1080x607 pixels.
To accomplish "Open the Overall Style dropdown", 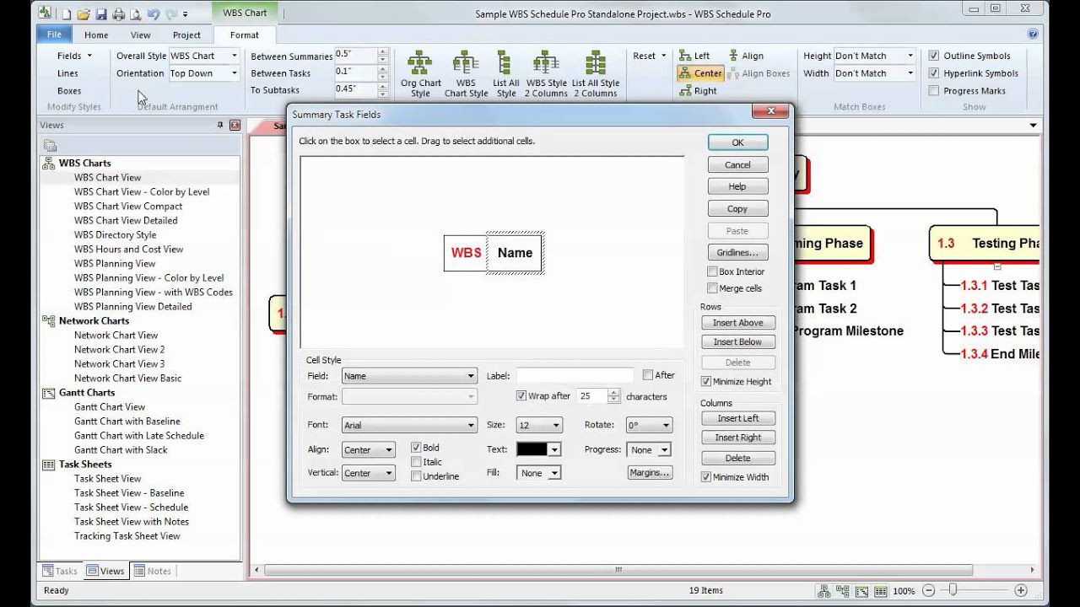I will coord(204,56).
